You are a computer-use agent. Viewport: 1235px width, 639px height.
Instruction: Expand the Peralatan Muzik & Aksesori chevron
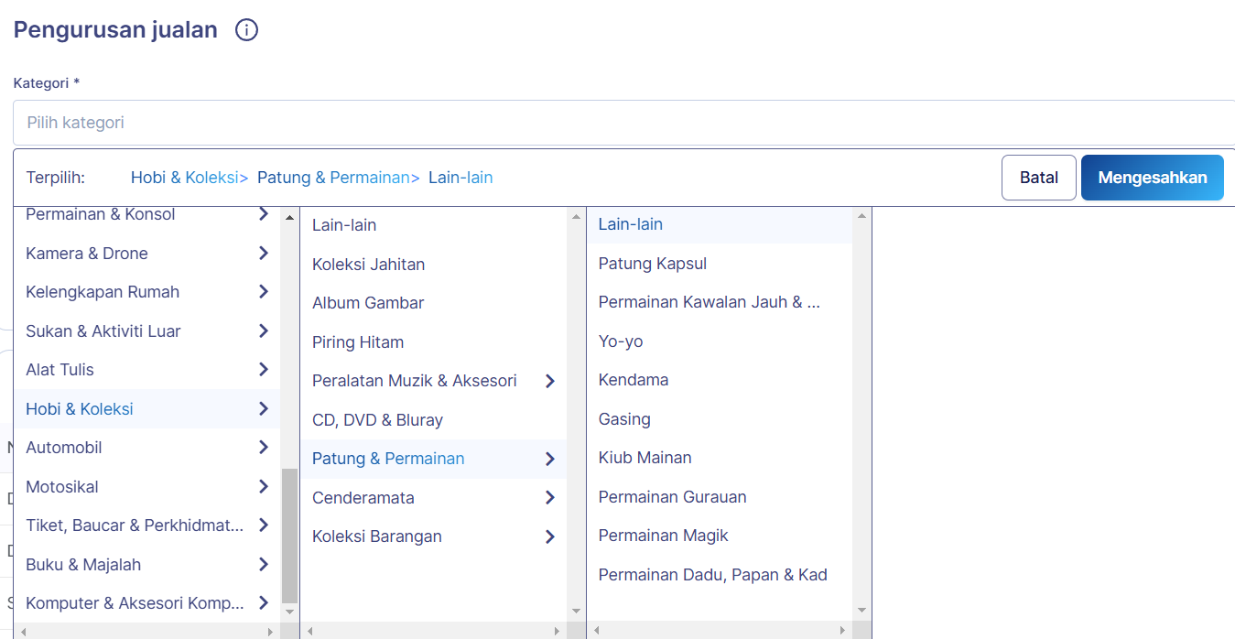coord(549,381)
